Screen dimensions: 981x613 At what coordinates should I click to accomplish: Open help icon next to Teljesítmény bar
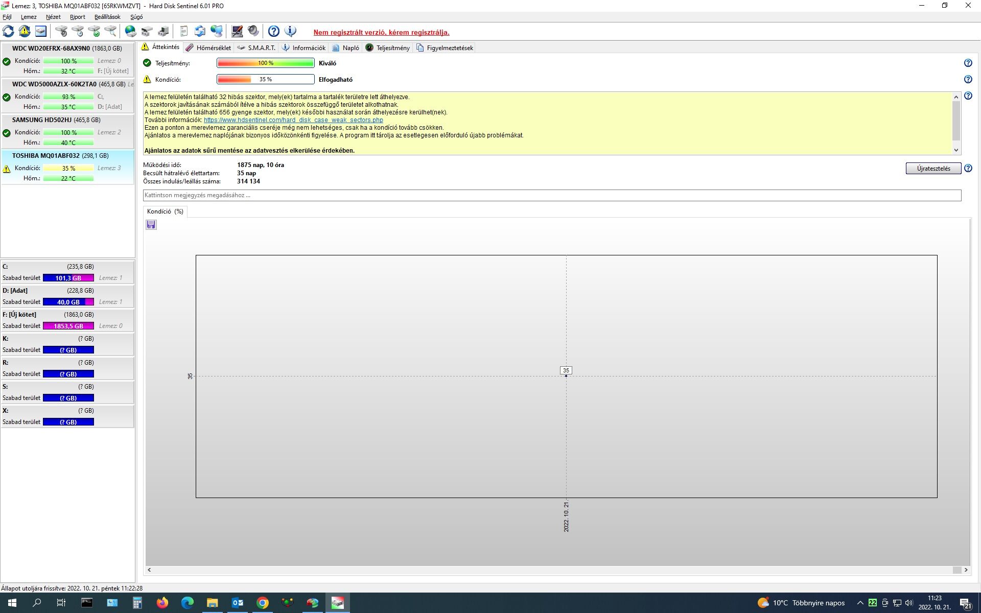coord(968,63)
